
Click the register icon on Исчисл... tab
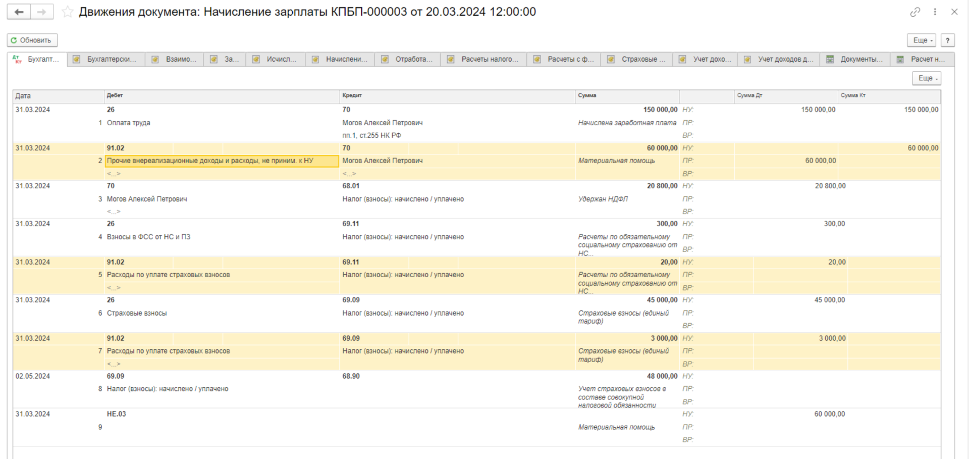coord(256,60)
